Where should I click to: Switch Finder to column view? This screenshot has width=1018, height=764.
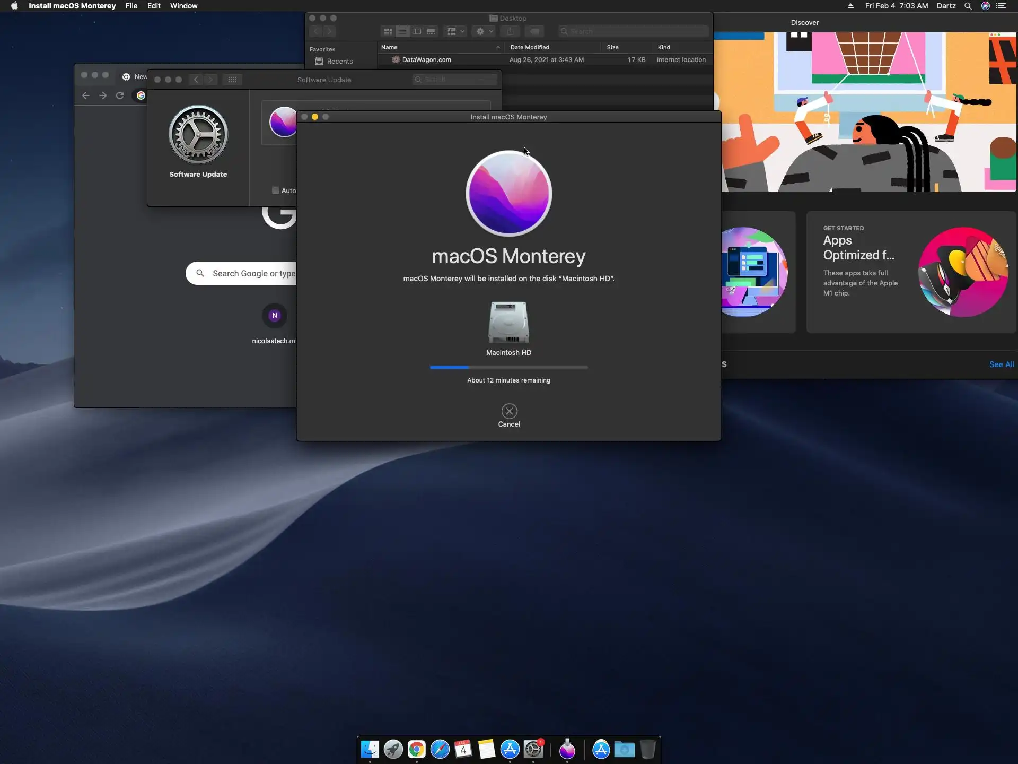[x=417, y=31]
